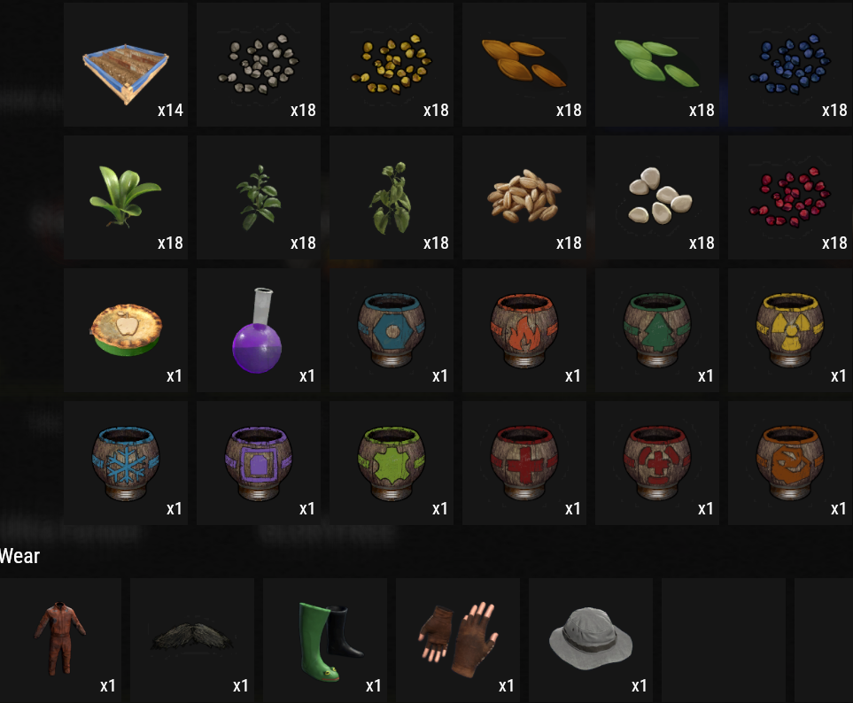Select the planter box item

pos(126,65)
